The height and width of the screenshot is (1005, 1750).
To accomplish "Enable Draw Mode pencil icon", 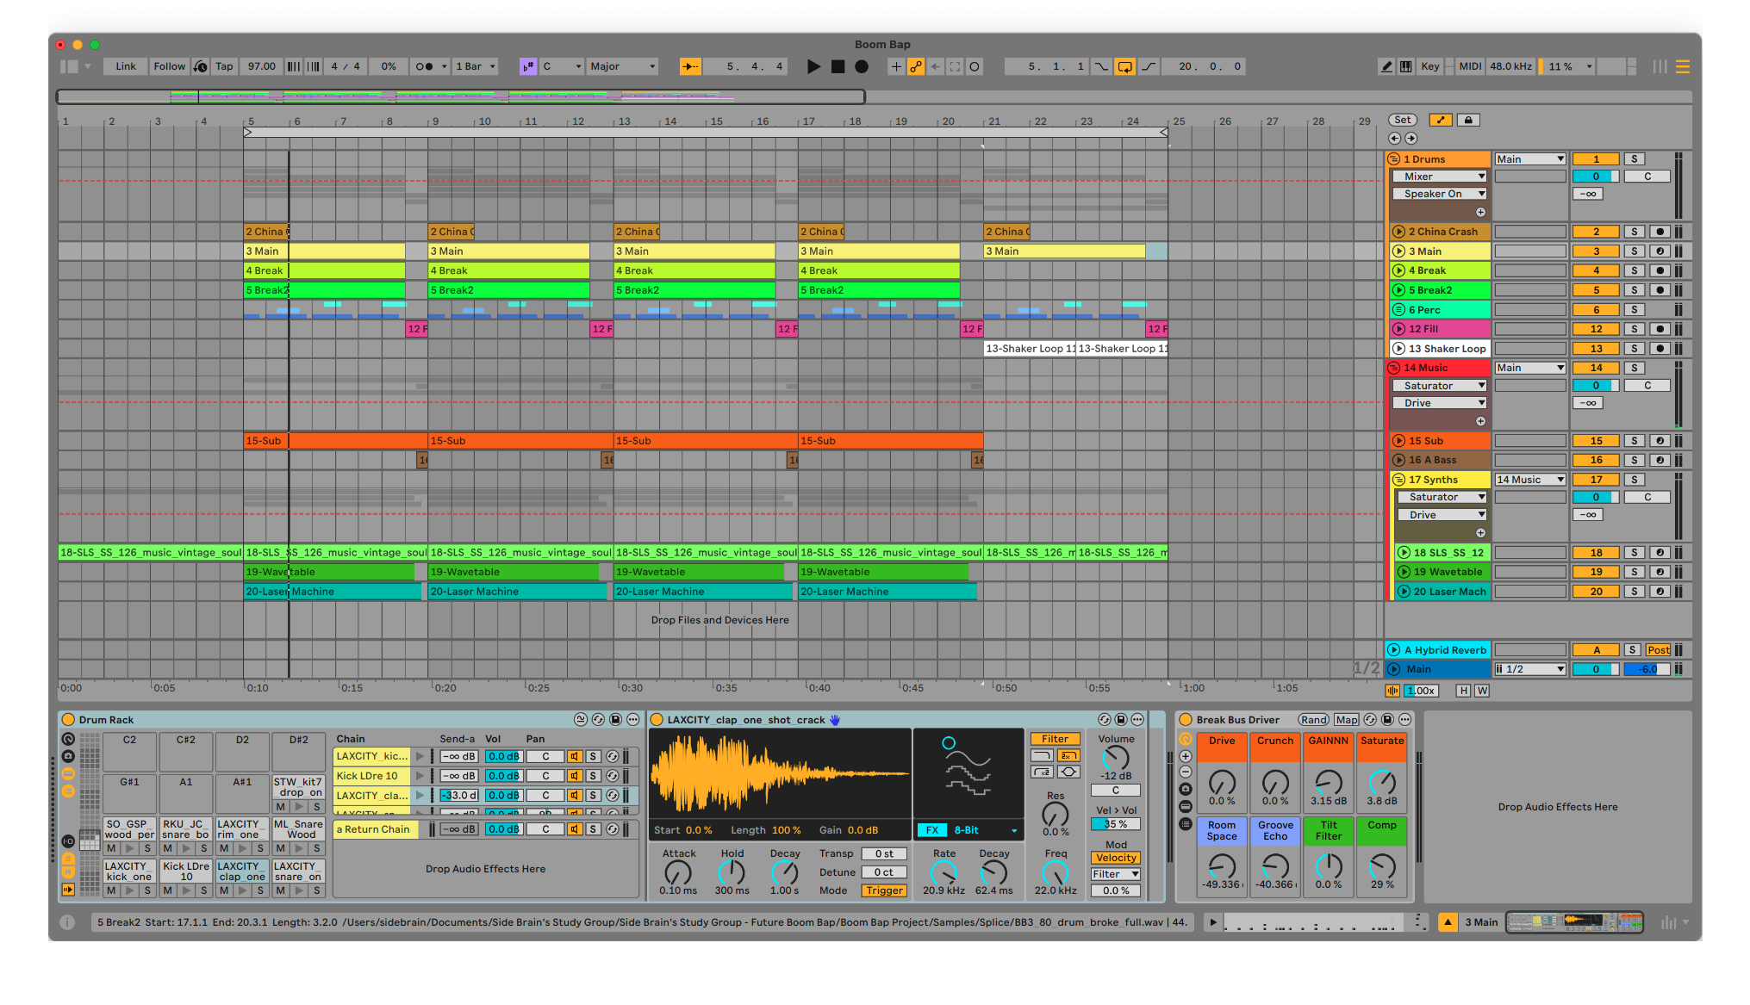I will coord(1386,66).
